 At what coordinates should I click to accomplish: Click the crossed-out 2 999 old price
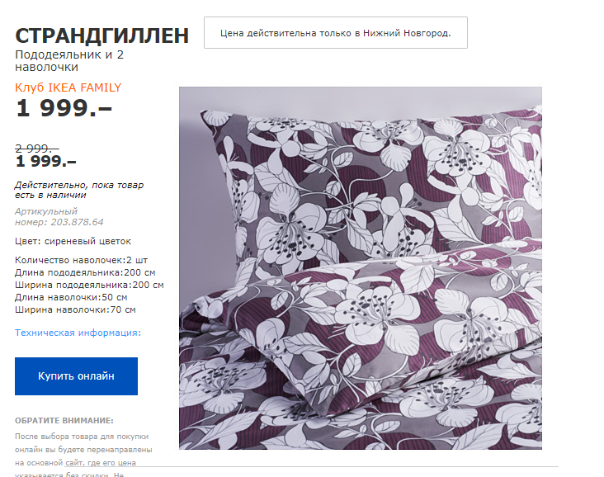point(36,149)
